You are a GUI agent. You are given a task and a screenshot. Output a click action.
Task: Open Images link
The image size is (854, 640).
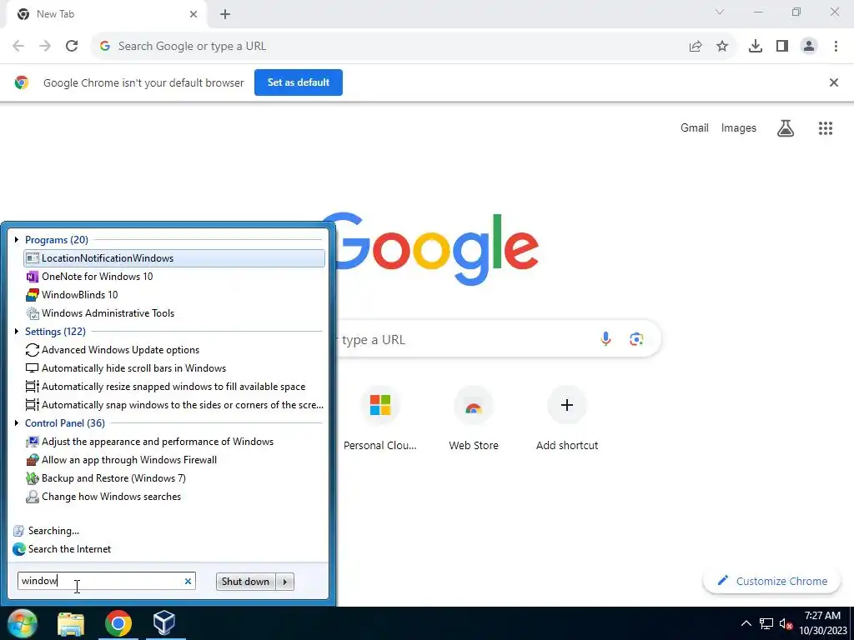[739, 127]
